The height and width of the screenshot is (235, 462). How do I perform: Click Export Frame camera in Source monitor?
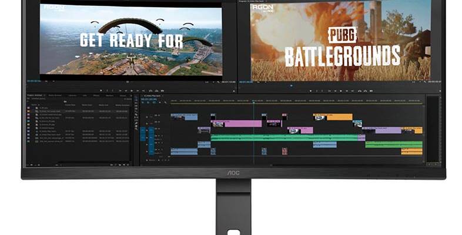click(x=162, y=91)
